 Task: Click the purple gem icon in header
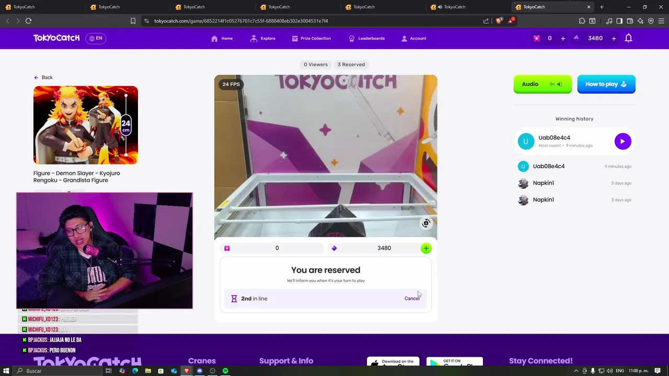click(576, 38)
